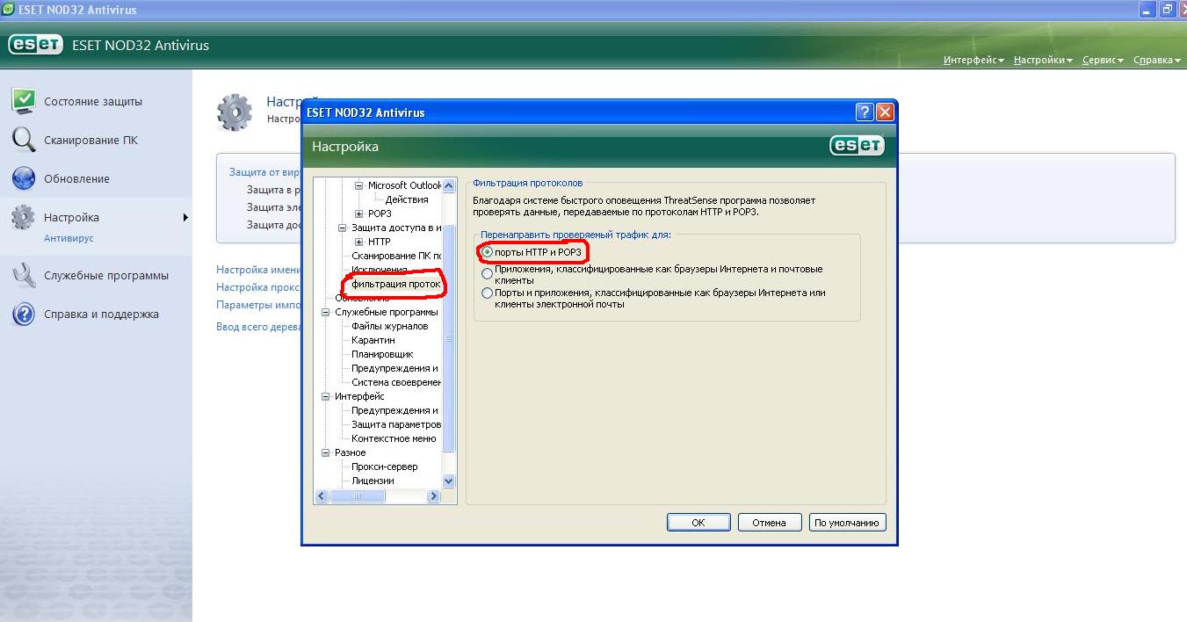Screen dimensions: 1187x622
Task: Click the ESET logo in the dialog header
Action: tap(856, 146)
